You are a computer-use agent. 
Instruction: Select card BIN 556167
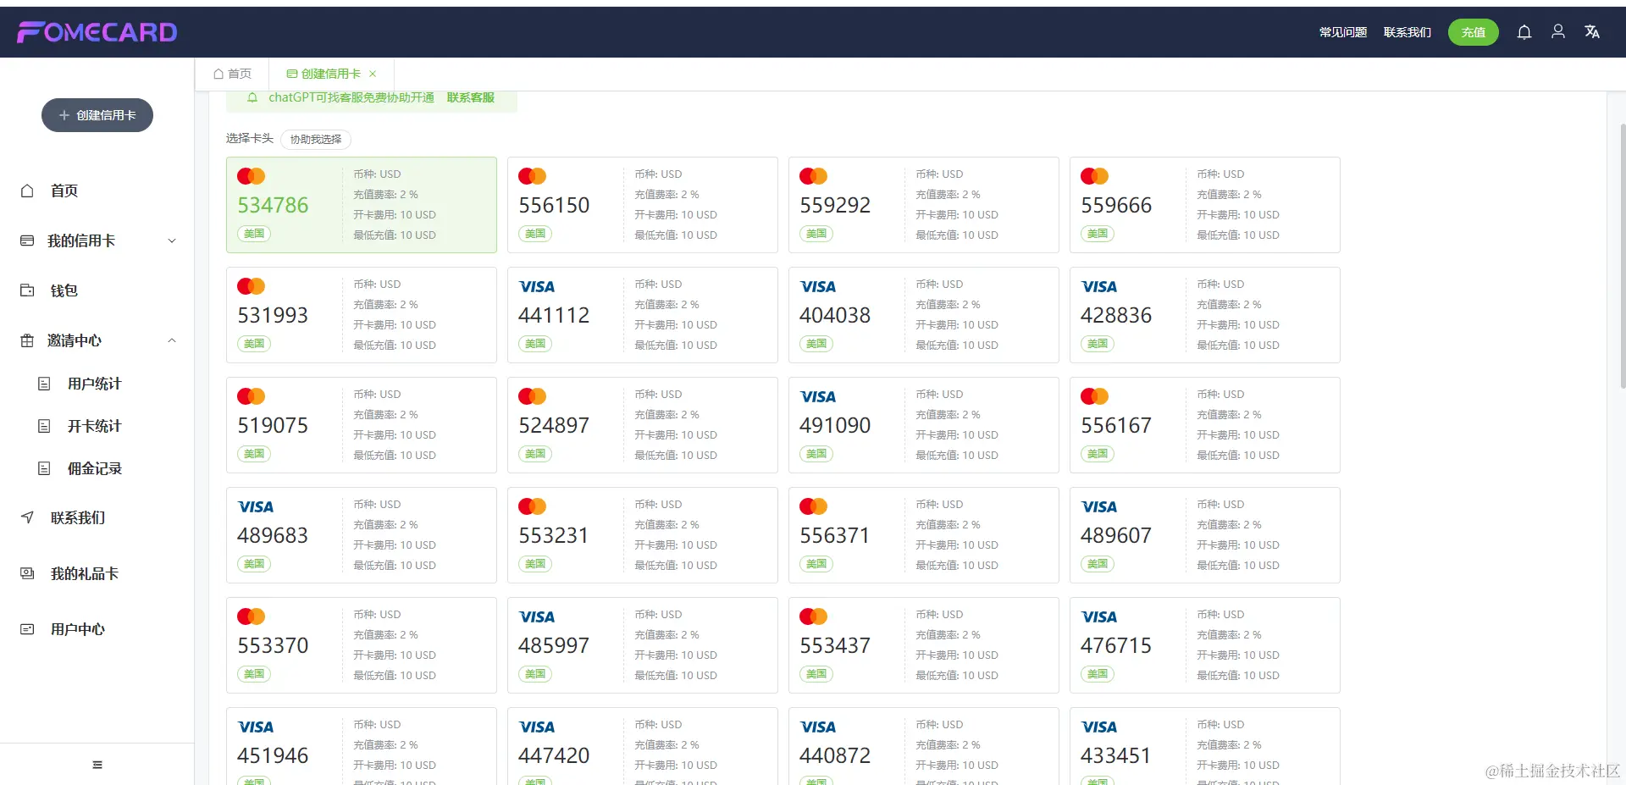[x=1205, y=425]
